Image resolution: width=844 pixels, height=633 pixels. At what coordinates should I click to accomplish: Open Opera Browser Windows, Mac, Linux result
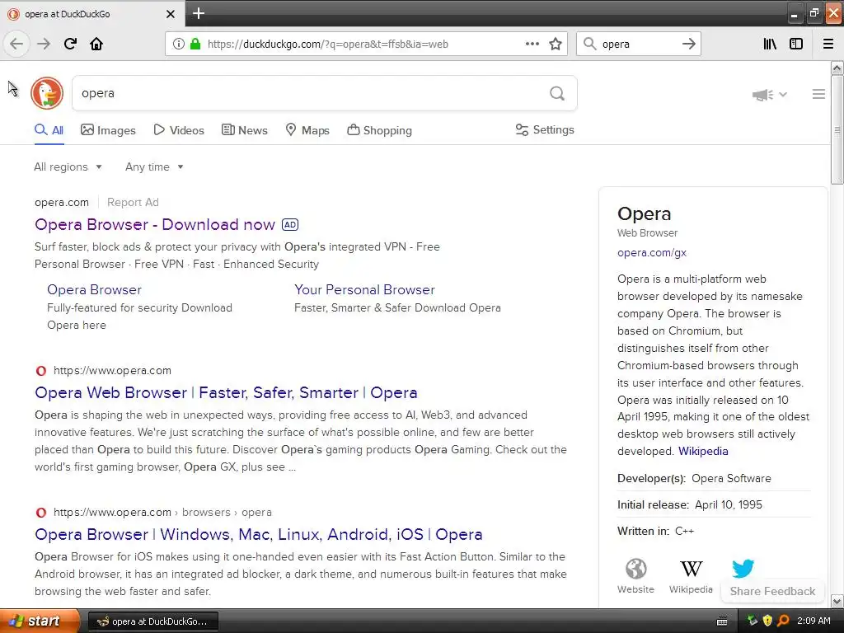[258, 534]
